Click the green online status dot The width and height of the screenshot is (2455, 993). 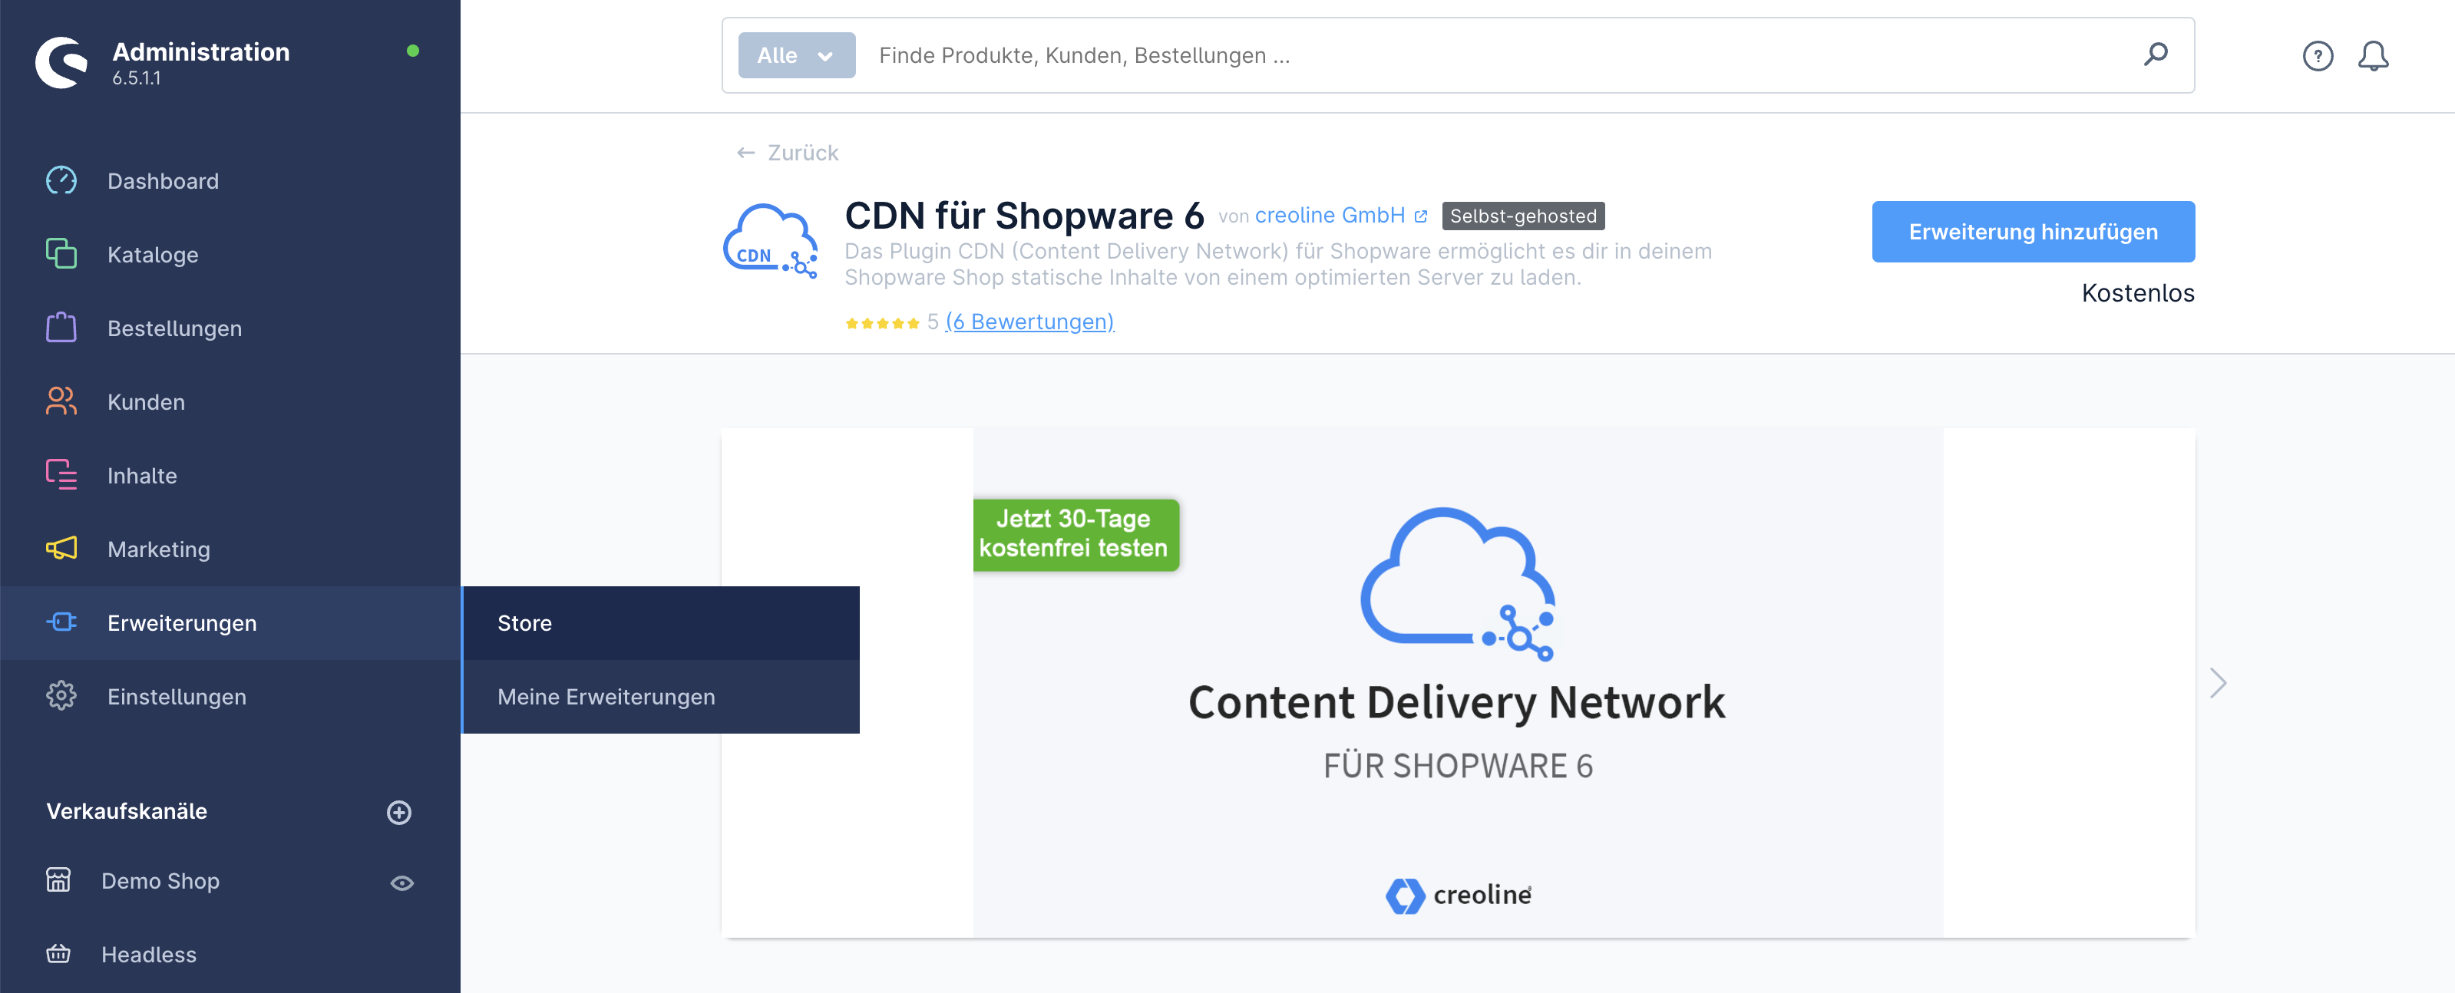point(413,51)
